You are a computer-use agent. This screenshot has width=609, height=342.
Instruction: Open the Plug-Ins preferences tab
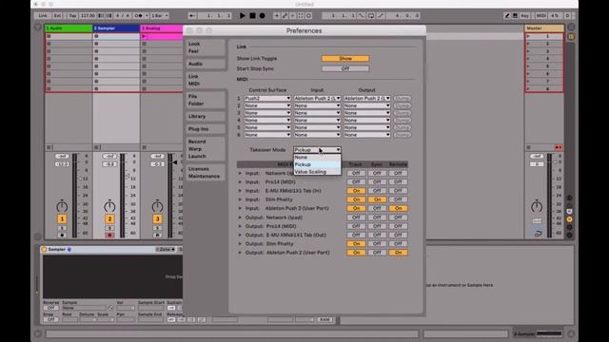coord(206,129)
